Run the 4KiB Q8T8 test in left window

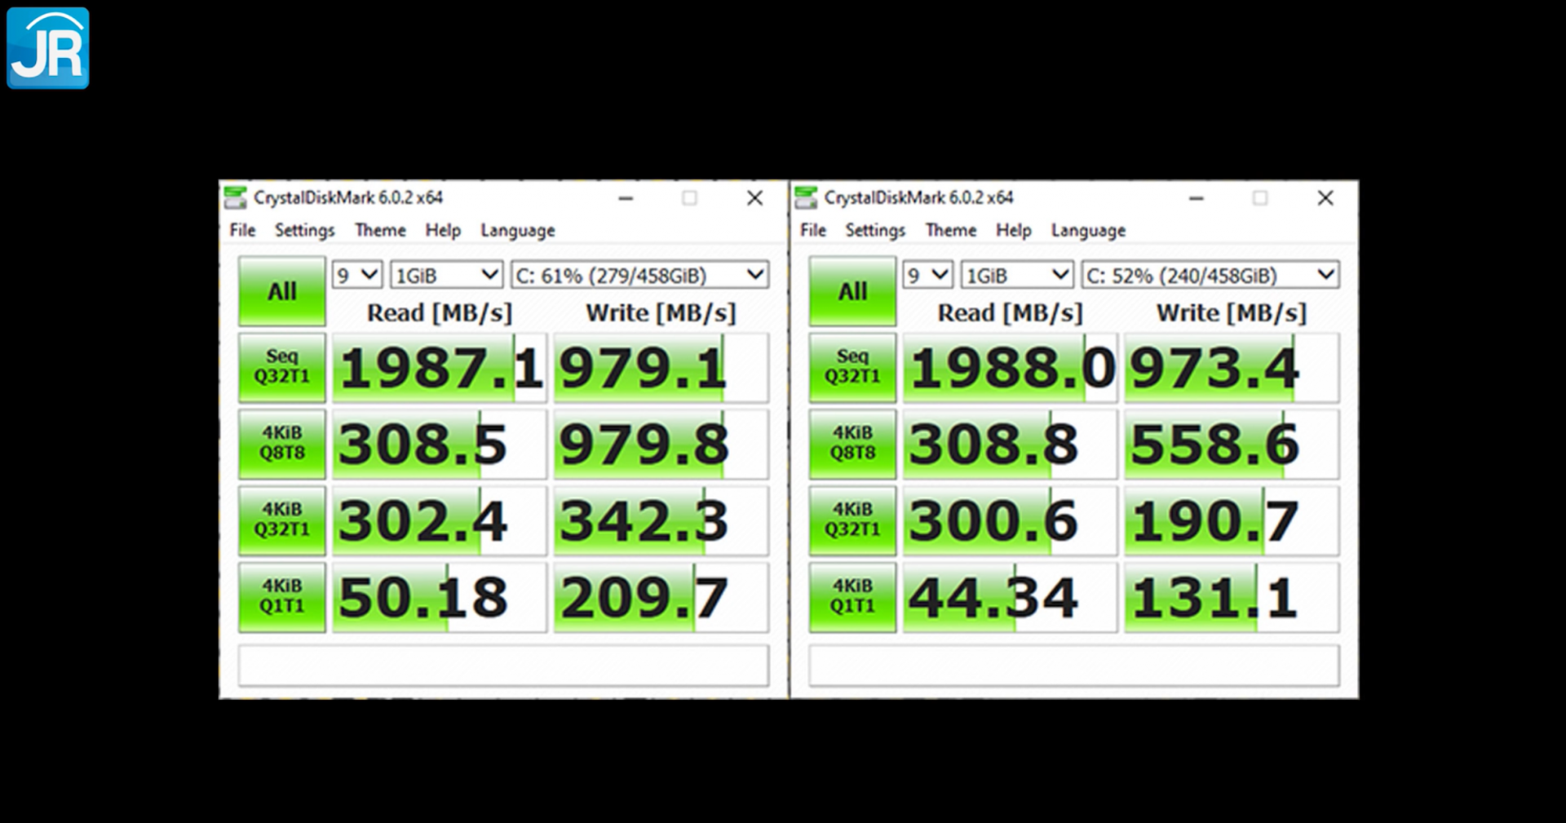click(281, 444)
